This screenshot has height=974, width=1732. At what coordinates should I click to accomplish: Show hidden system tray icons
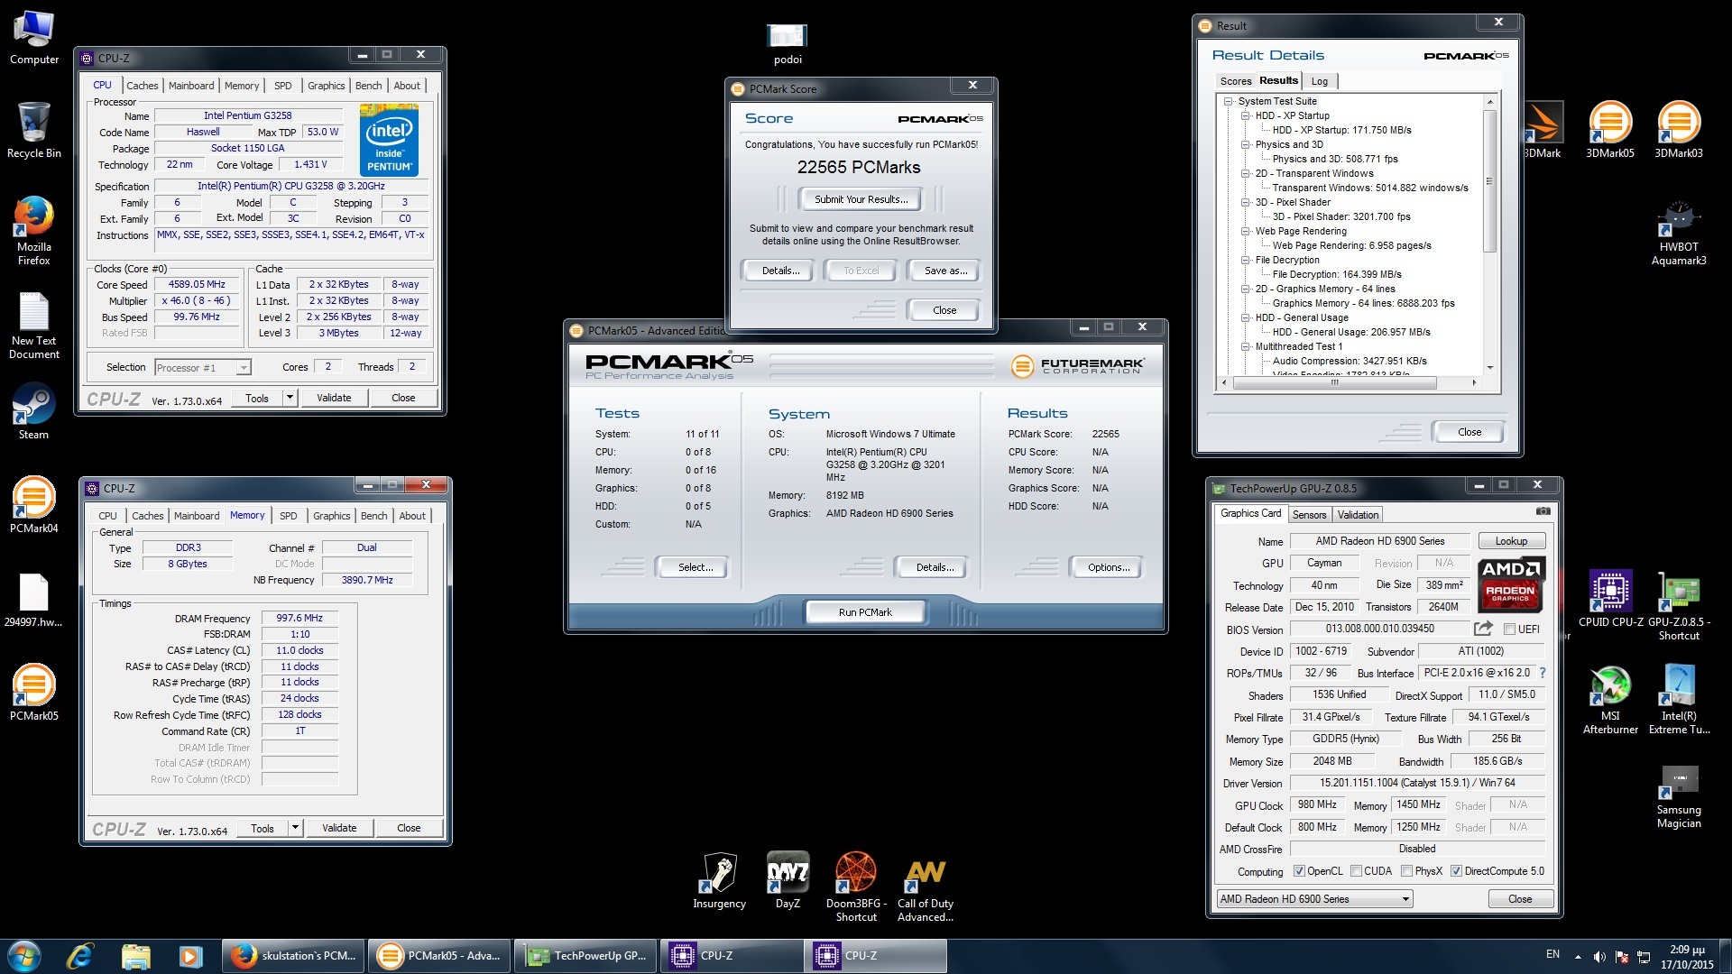coord(1578,957)
